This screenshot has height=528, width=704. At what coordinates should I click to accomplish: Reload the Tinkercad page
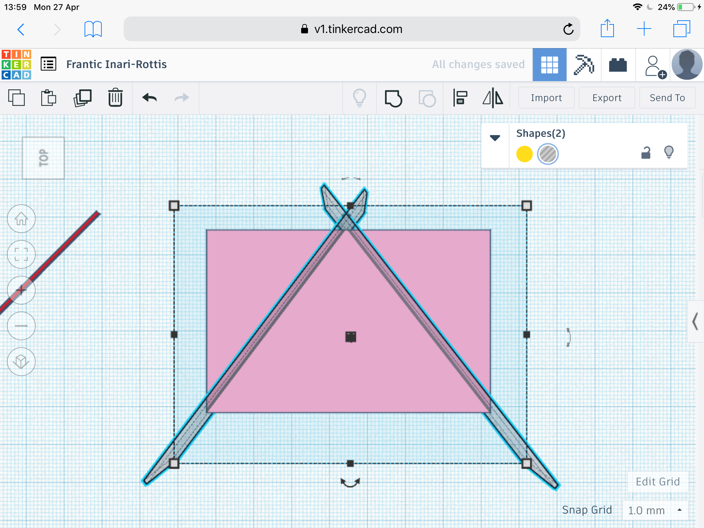pos(568,29)
